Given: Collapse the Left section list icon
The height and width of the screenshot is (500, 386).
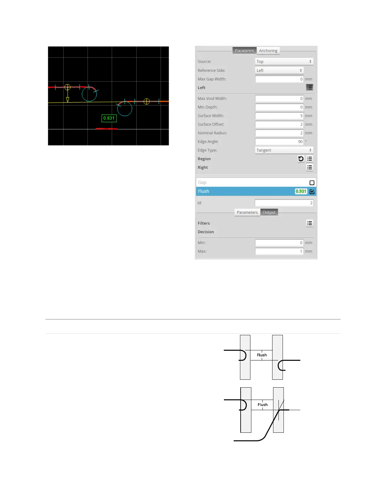Looking at the screenshot, I should point(310,87).
